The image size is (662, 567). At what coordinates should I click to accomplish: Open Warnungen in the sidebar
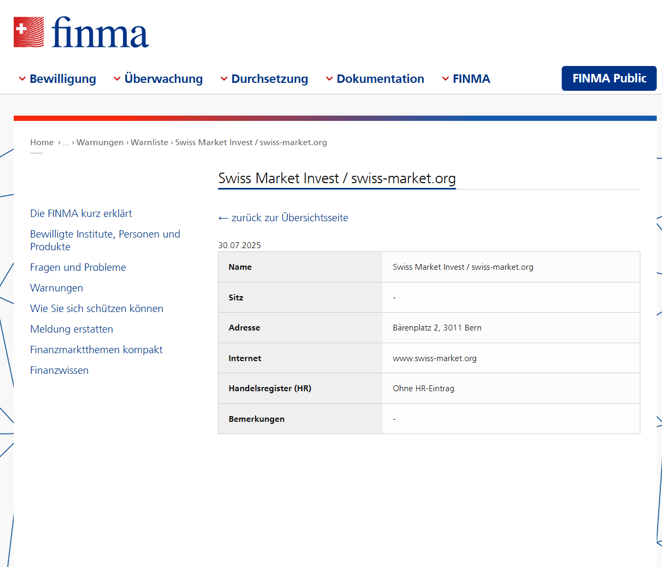point(56,288)
